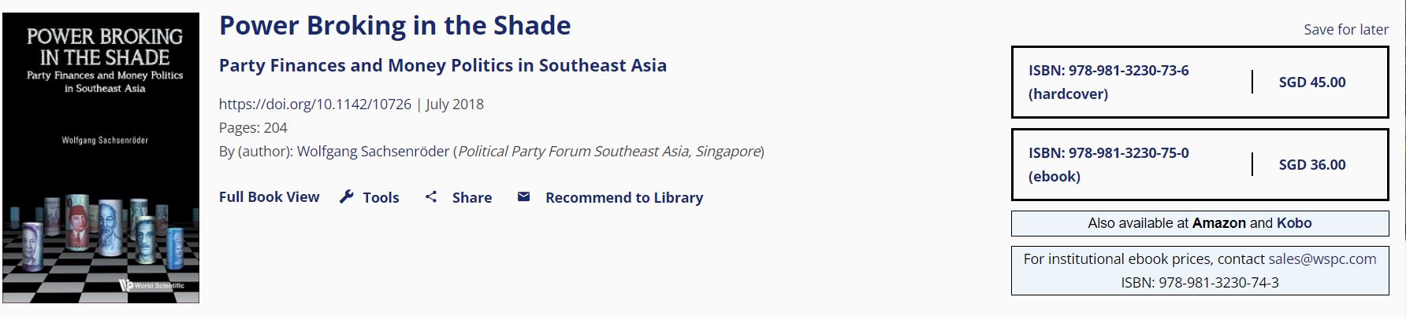Click the DOI link
The height and width of the screenshot is (319, 1406).
(314, 104)
